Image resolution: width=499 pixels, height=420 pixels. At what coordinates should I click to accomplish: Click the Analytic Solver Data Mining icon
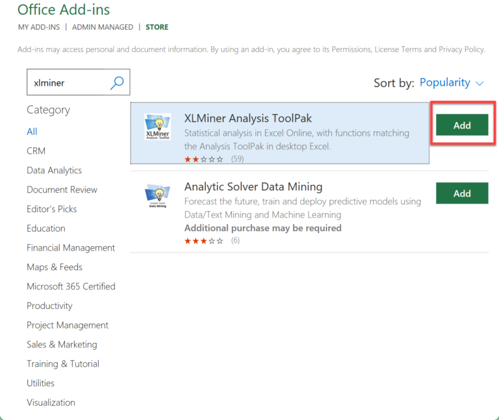click(157, 195)
